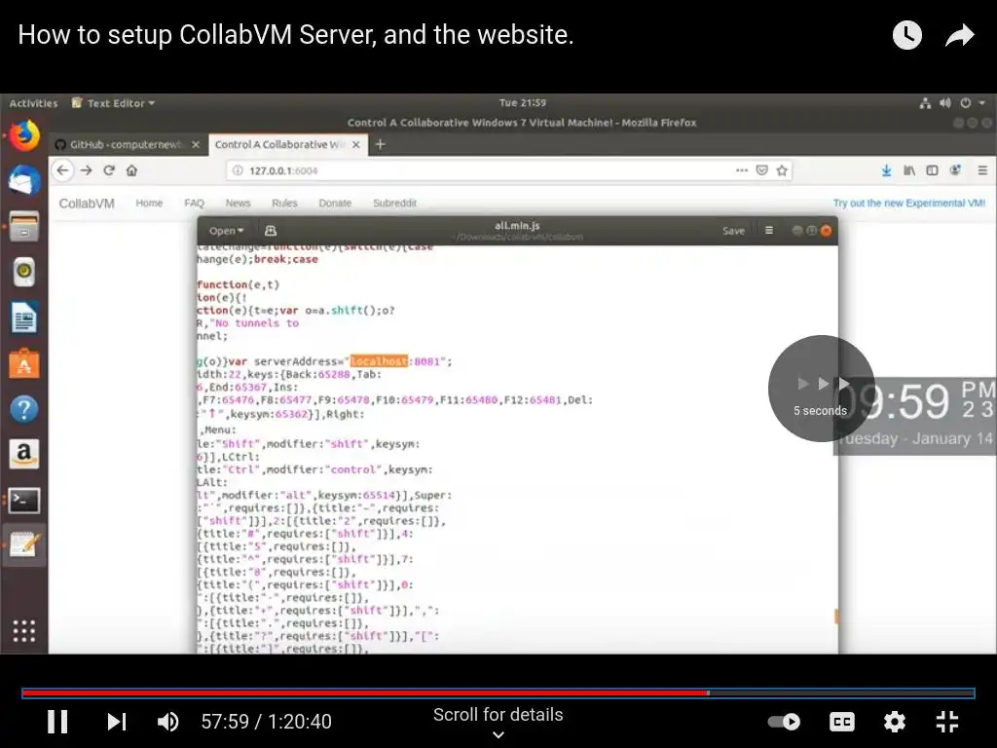Exit fullscreen mode
This screenshot has width=997, height=748.
coord(947,722)
